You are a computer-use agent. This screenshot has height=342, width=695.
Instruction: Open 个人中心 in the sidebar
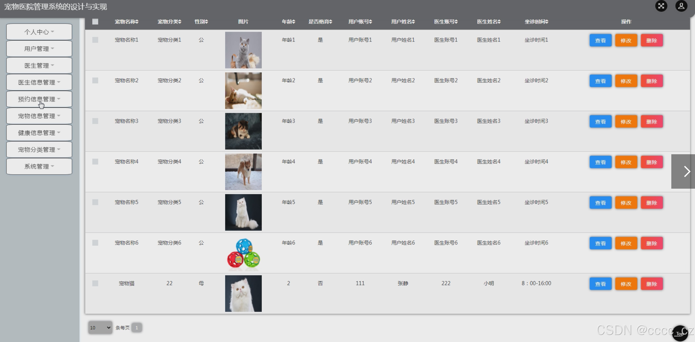[x=39, y=32]
